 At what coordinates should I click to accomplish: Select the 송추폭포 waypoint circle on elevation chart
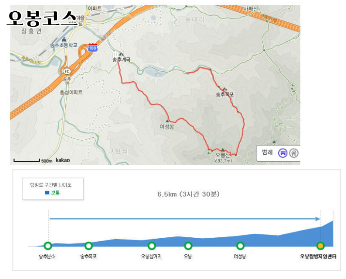pos(89,246)
